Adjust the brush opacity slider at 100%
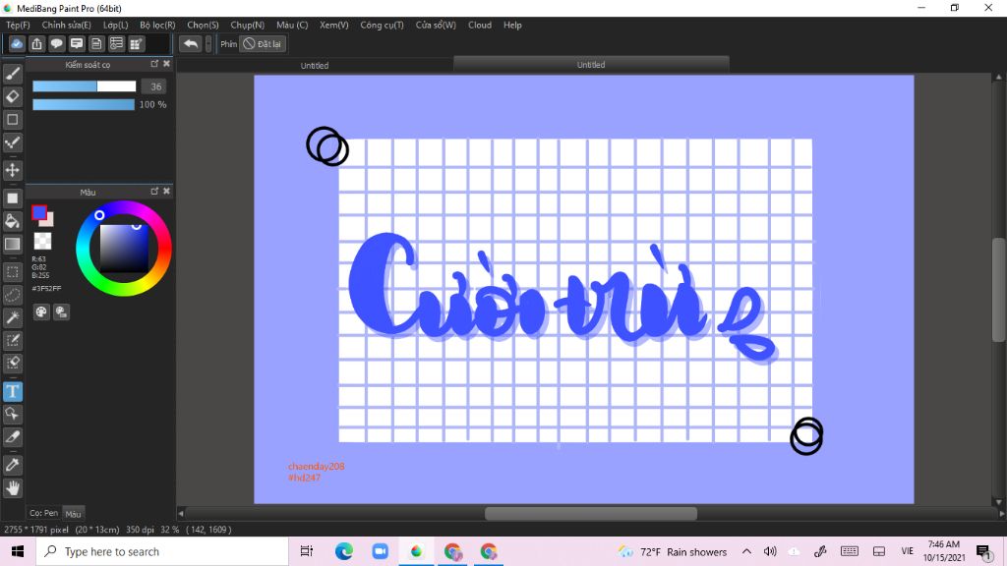1007x566 pixels. 84,104
